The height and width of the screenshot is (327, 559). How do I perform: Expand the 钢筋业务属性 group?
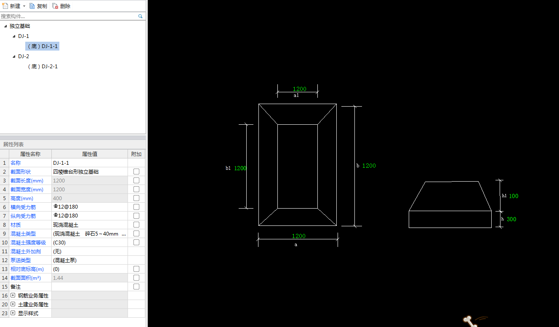[13, 295]
